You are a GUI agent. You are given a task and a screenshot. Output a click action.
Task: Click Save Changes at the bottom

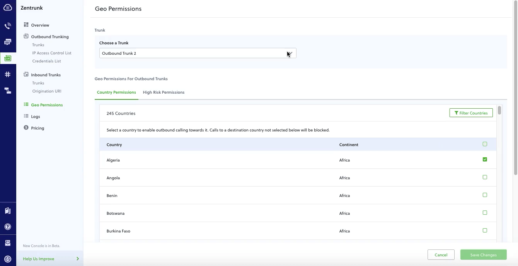(x=483, y=254)
